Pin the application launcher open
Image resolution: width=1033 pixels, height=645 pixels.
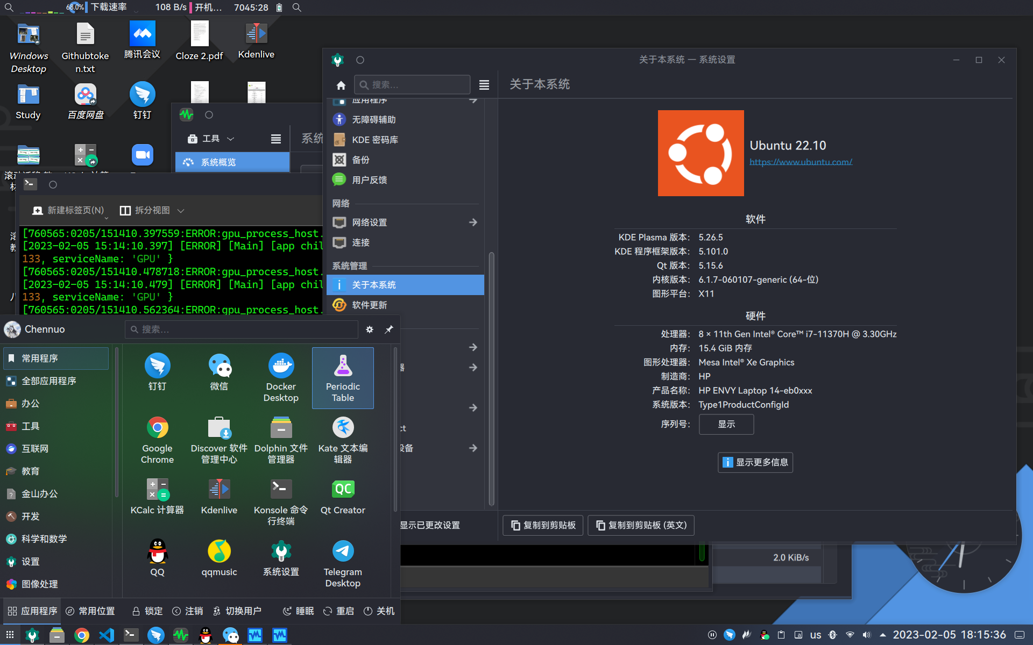coord(389,329)
